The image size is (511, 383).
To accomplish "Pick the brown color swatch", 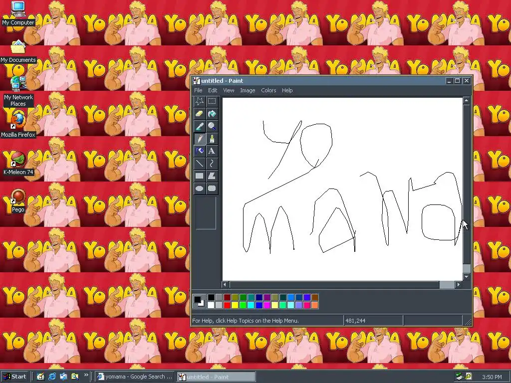I will (314, 297).
